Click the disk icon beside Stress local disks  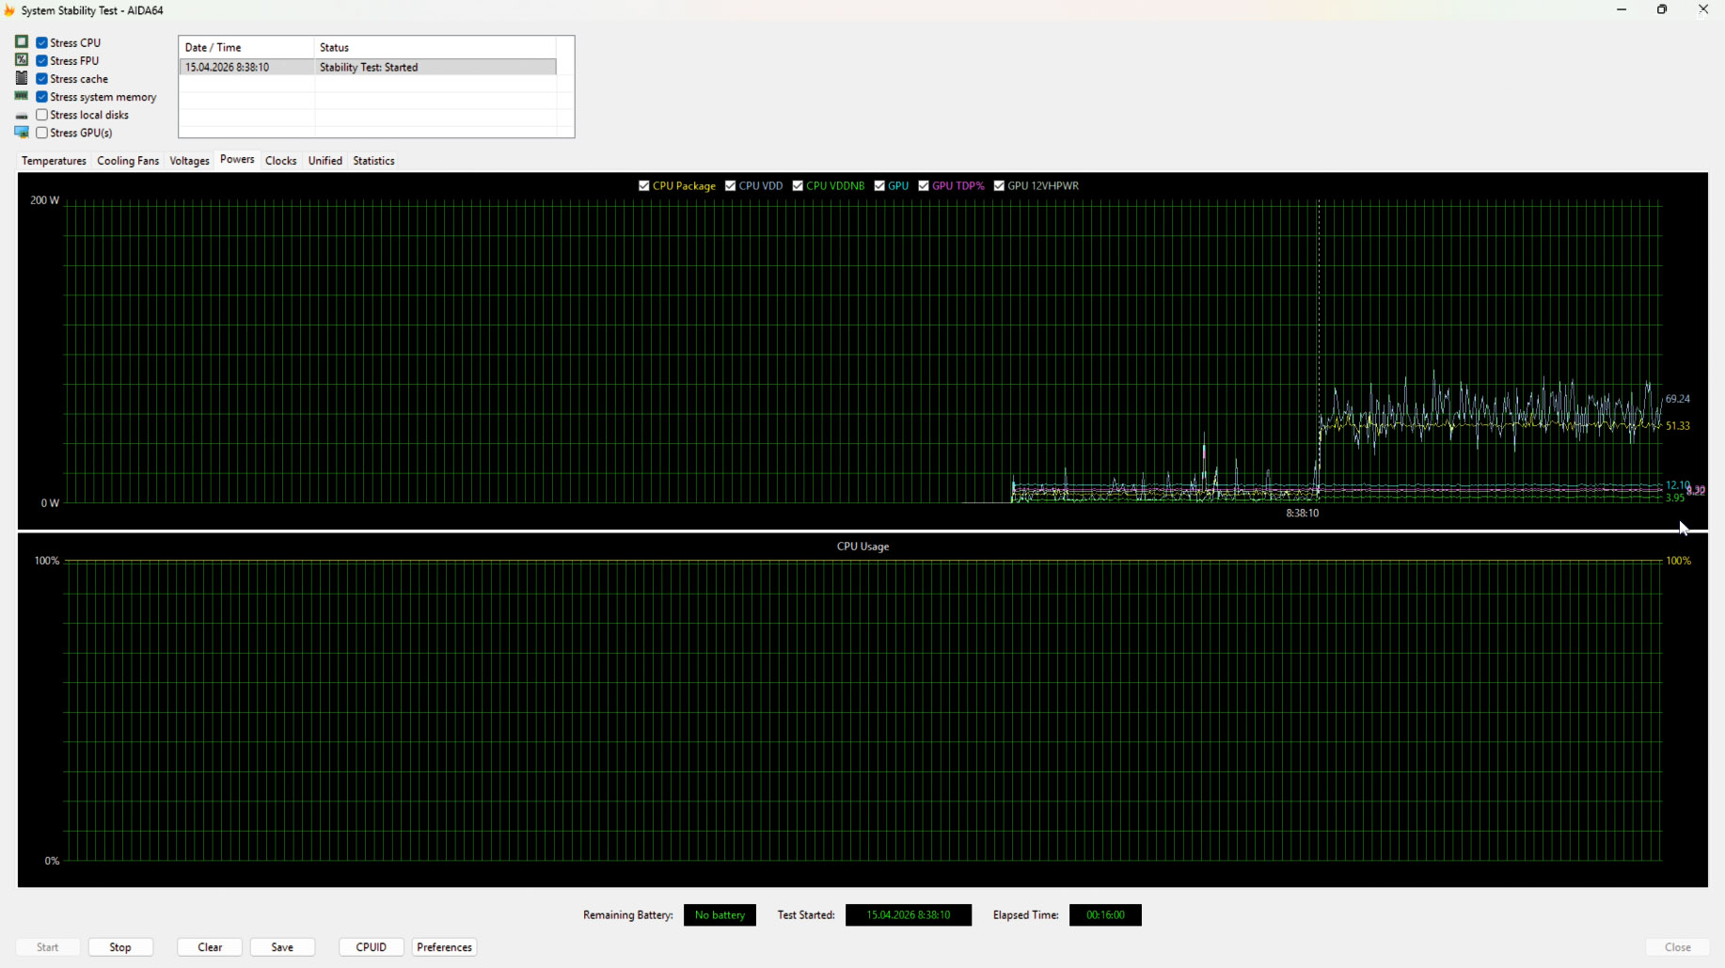click(x=22, y=115)
